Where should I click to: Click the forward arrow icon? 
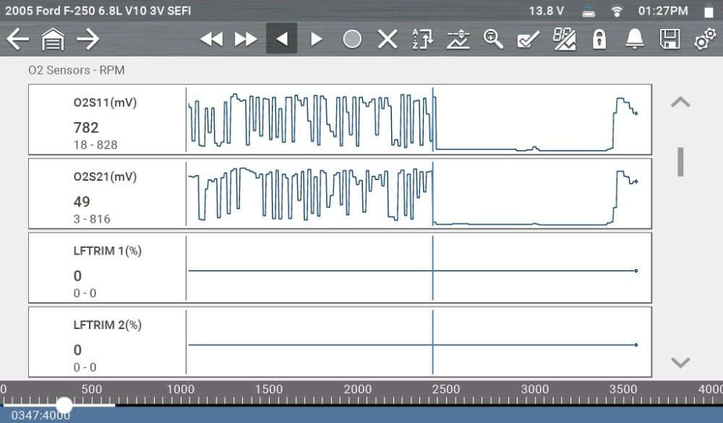point(87,39)
